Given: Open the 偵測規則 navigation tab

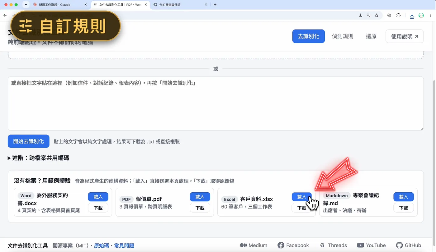Looking at the screenshot, I should click(343, 36).
